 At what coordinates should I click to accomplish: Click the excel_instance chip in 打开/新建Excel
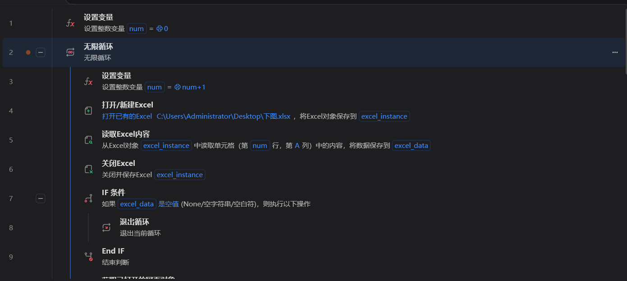pos(384,116)
